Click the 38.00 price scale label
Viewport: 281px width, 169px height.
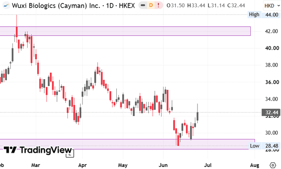[271, 65]
